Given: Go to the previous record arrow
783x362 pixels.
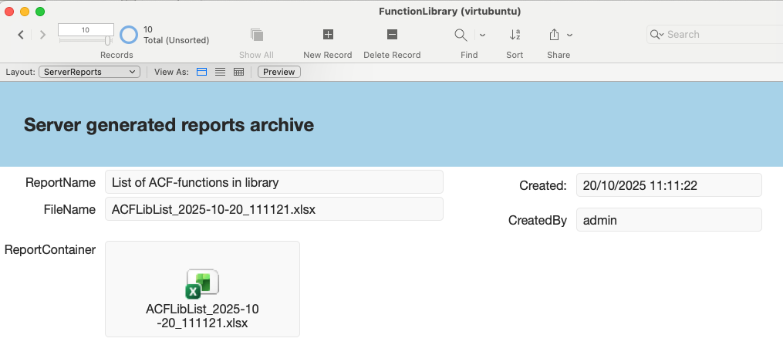Looking at the screenshot, I should pos(21,35).
